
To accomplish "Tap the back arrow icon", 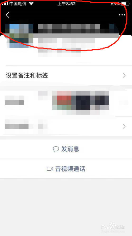I will 7,15.
